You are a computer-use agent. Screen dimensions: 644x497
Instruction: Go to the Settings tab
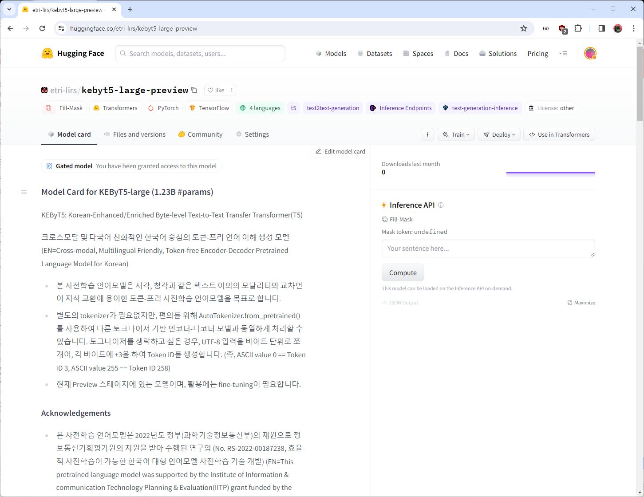252,134
